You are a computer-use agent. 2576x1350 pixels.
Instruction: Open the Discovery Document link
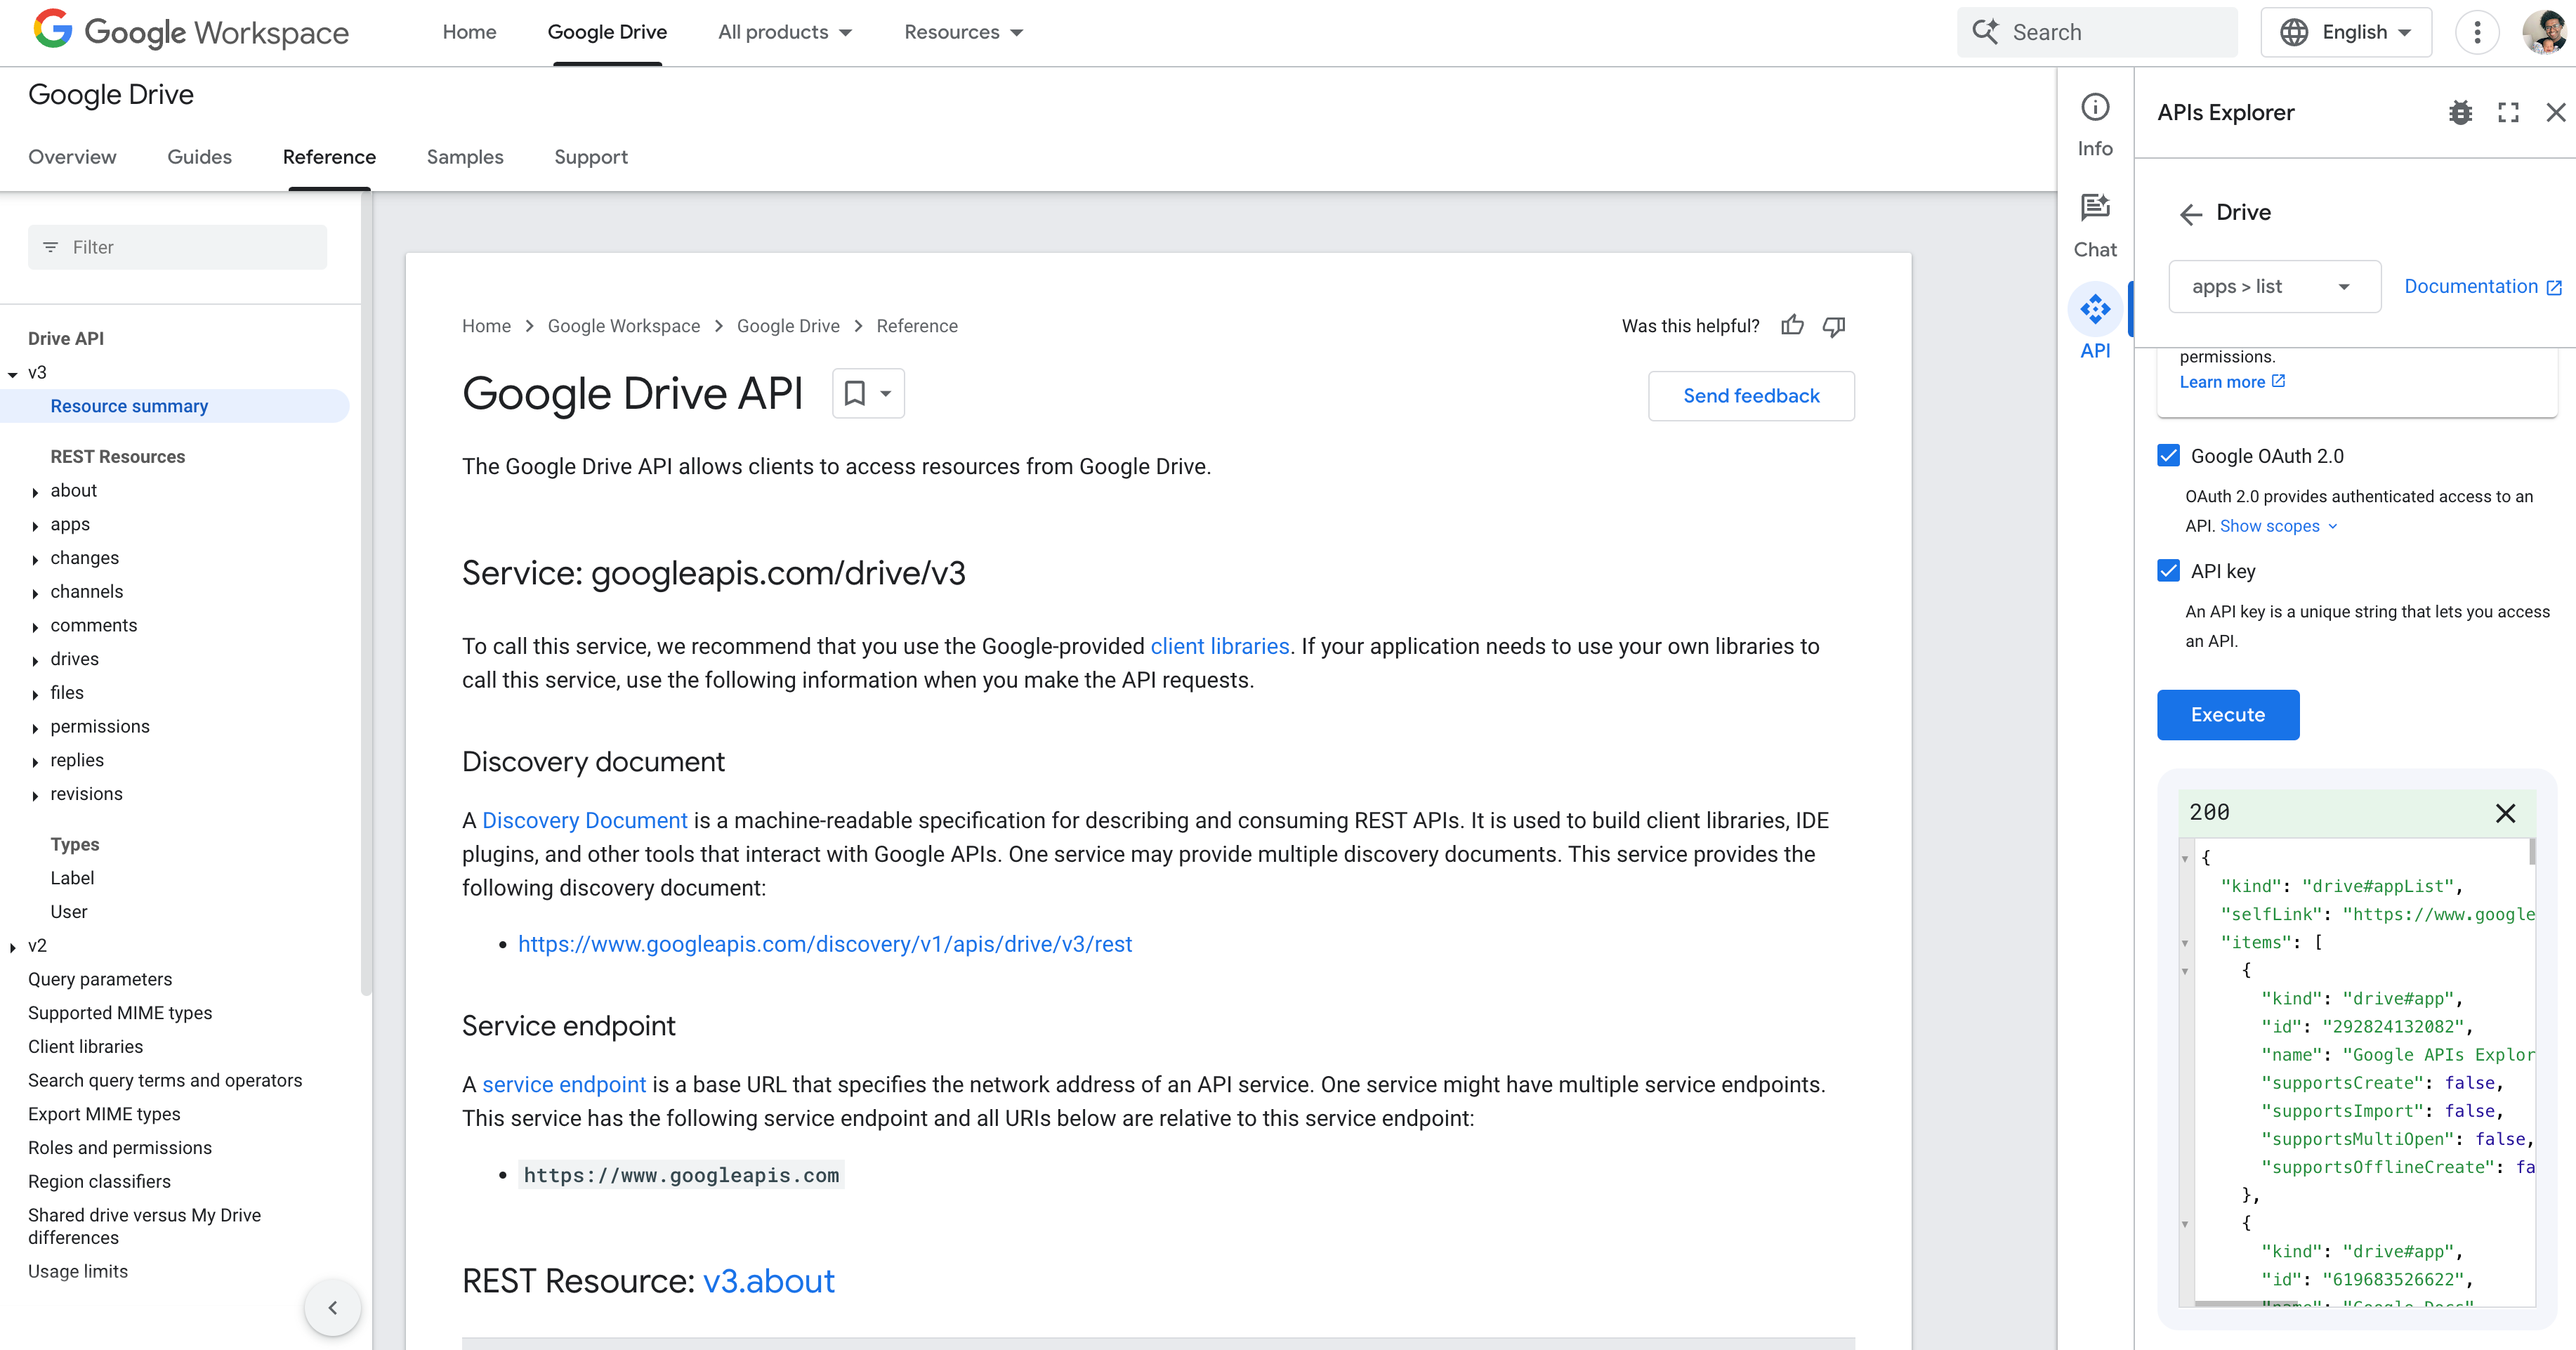(x=584, y=821)
